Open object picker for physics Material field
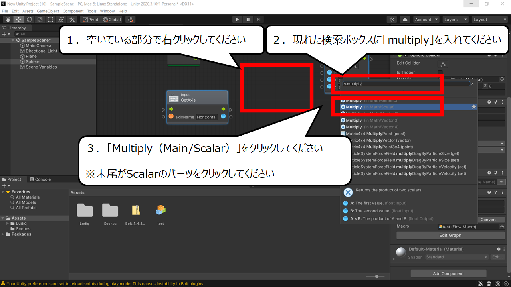The height and width of the screenshot is (287, 511). coord(502,79)
